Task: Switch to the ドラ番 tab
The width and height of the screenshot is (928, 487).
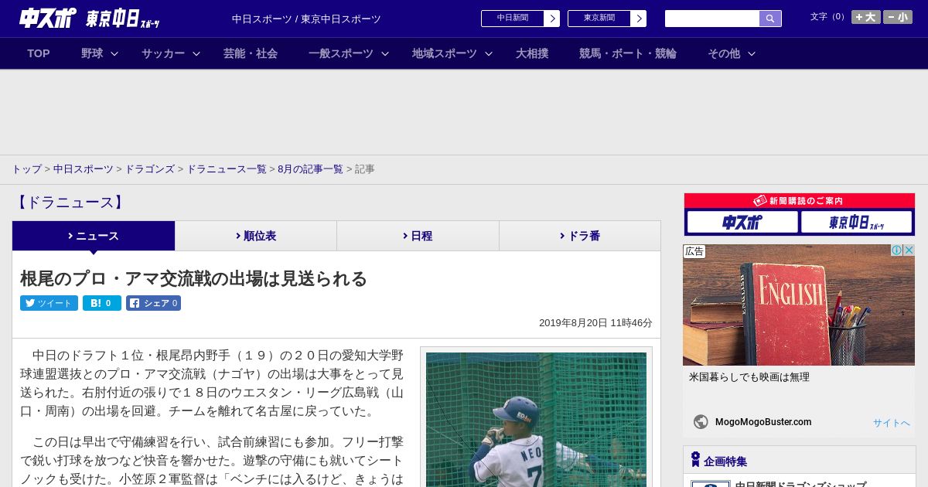Action: click(x=580, y=236)
